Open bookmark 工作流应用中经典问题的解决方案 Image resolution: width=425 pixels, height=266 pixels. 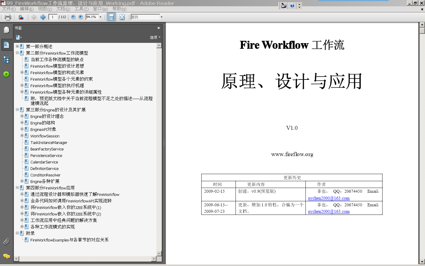[x=64, y=220]
